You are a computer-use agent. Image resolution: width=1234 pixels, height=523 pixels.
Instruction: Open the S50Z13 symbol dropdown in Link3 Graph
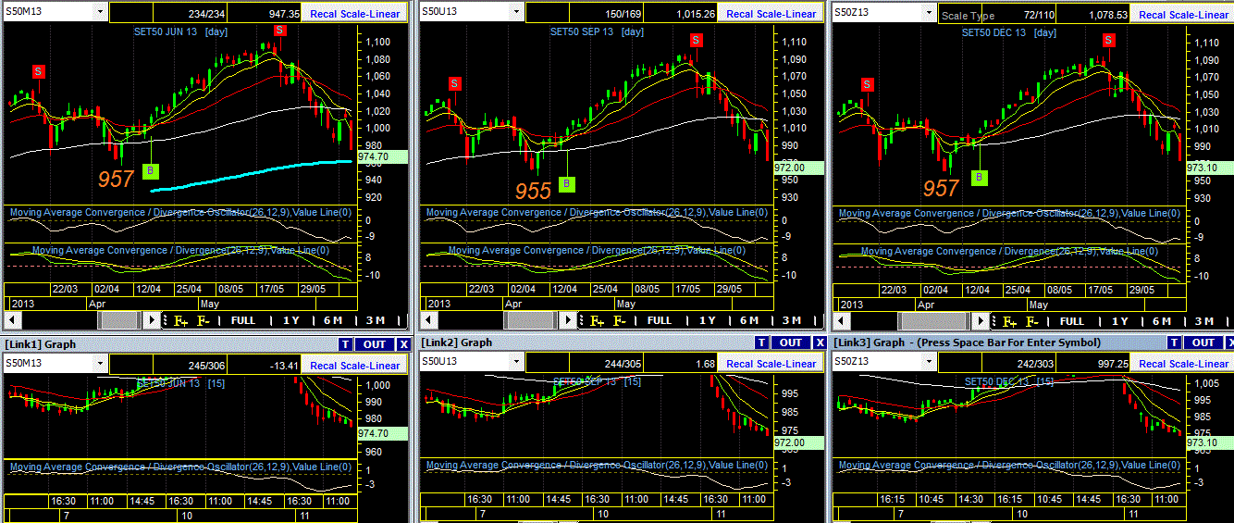pyautogui.click(x=928, y=363)
